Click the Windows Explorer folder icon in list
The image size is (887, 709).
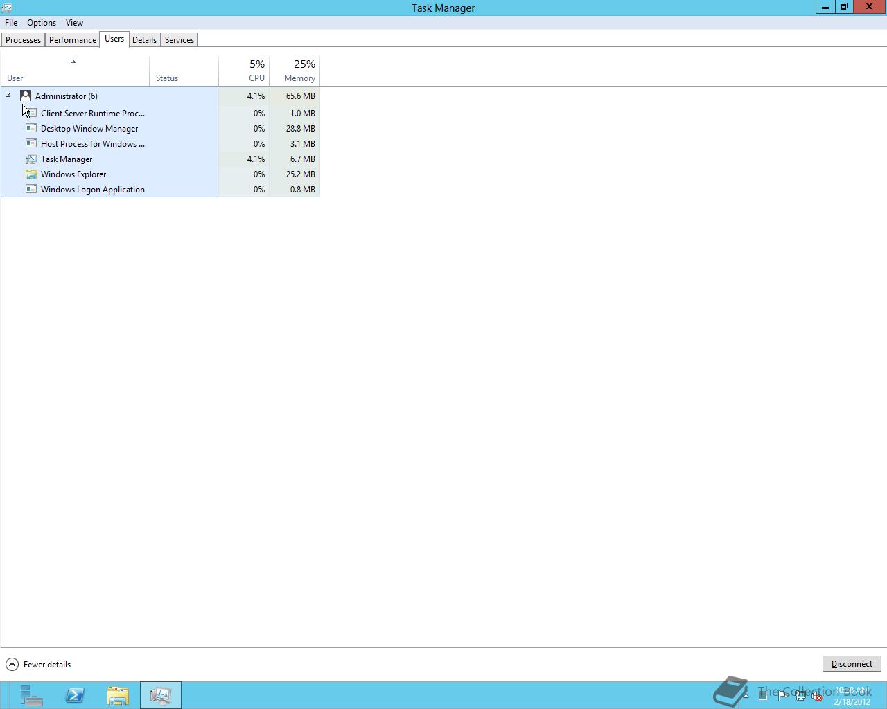[31, 174]
